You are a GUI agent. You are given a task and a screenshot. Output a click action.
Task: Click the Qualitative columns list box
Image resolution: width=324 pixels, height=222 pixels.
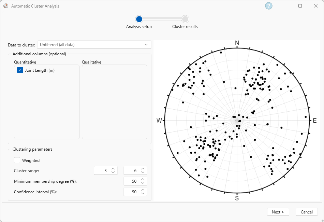point(115,102)
